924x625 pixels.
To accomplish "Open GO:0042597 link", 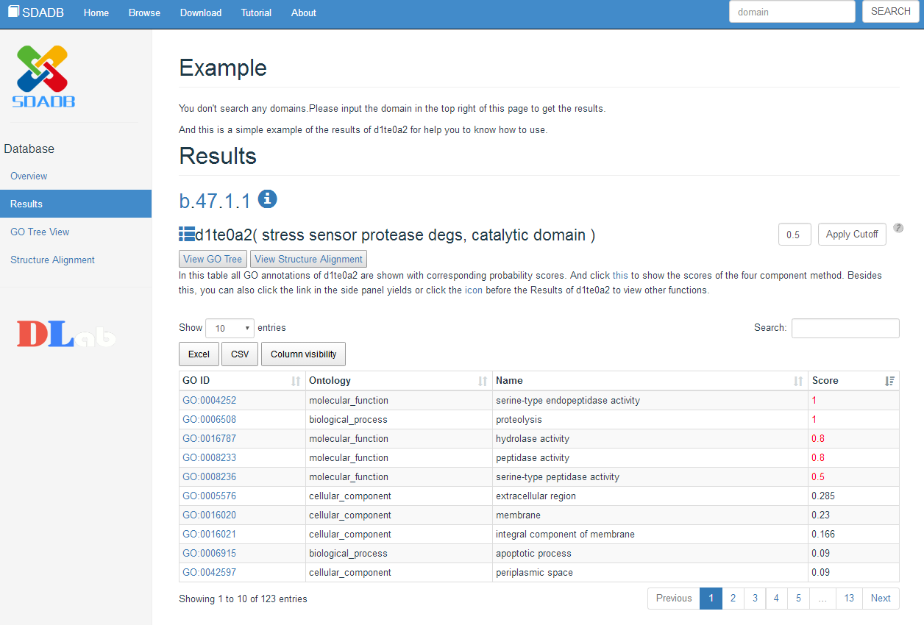I will pos(210,573).
